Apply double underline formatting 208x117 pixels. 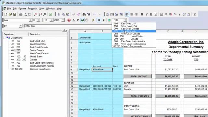click(x=155, y=14)
